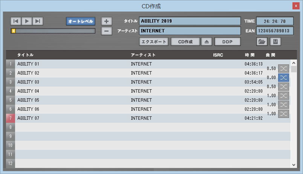Click the skip to next track button
The width and height of the screenshot is (303, 174).
[x=38, y=21]
